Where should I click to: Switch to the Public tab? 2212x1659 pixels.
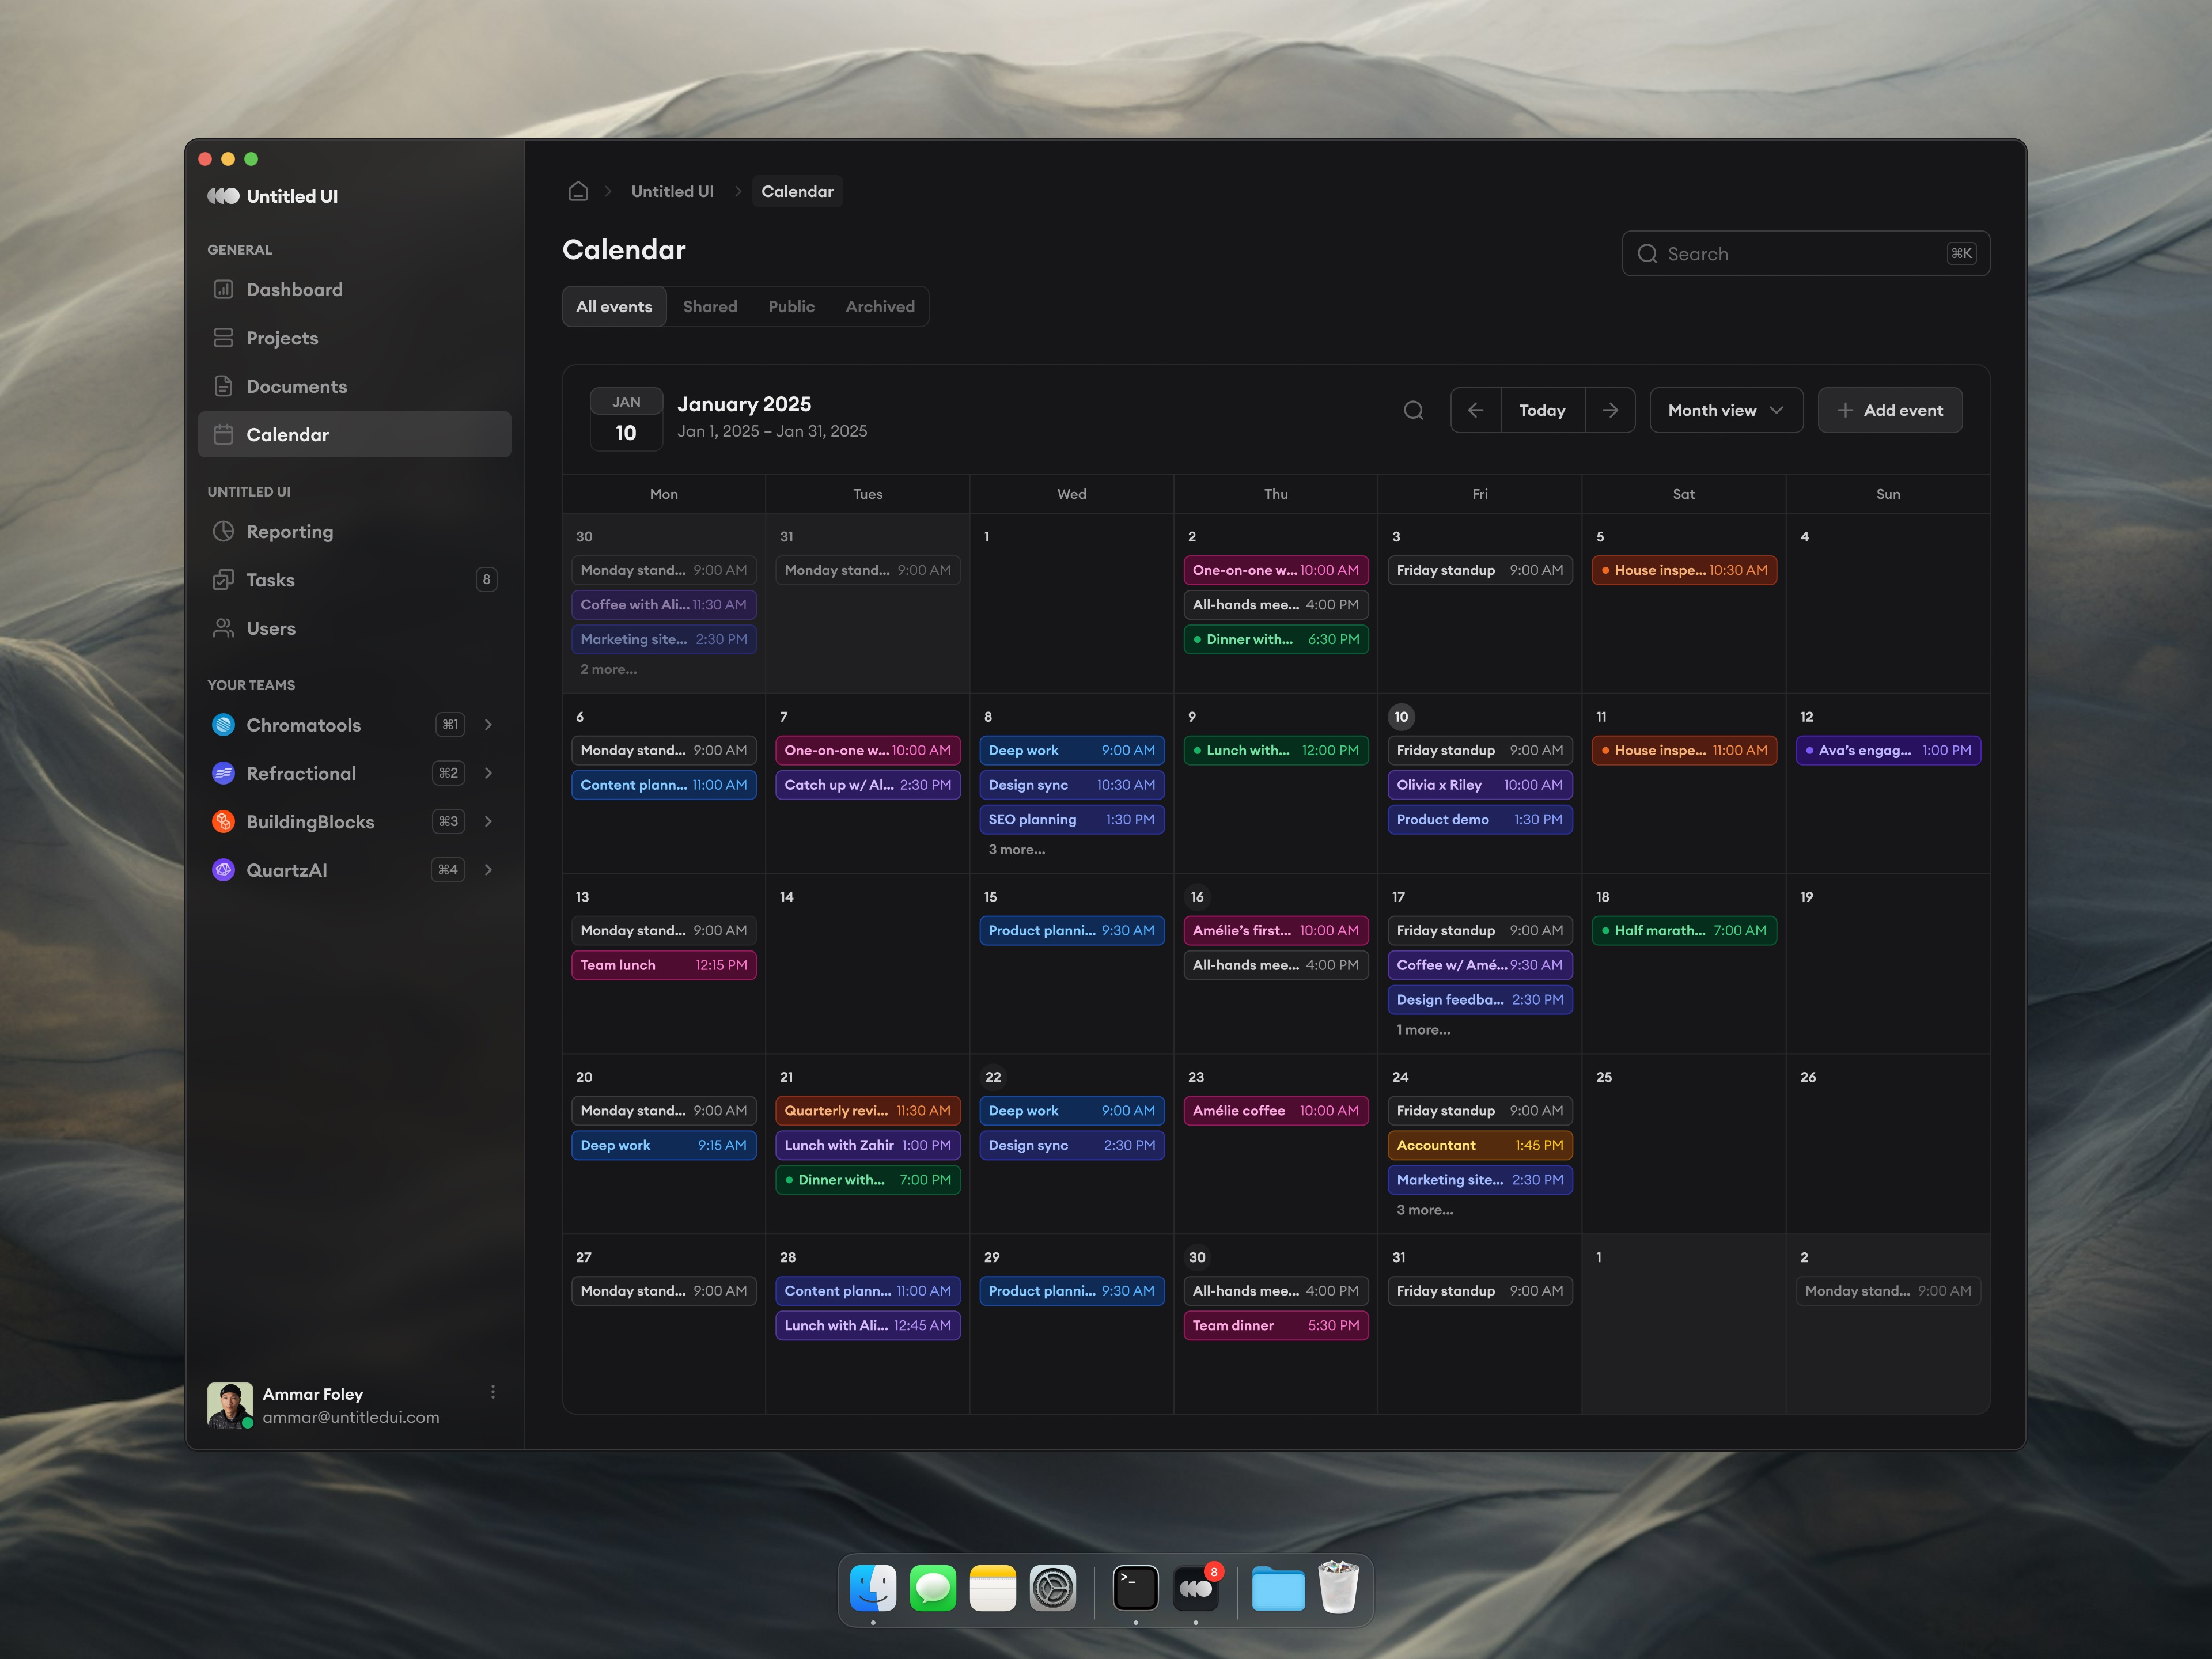click(x=791, y=307)
